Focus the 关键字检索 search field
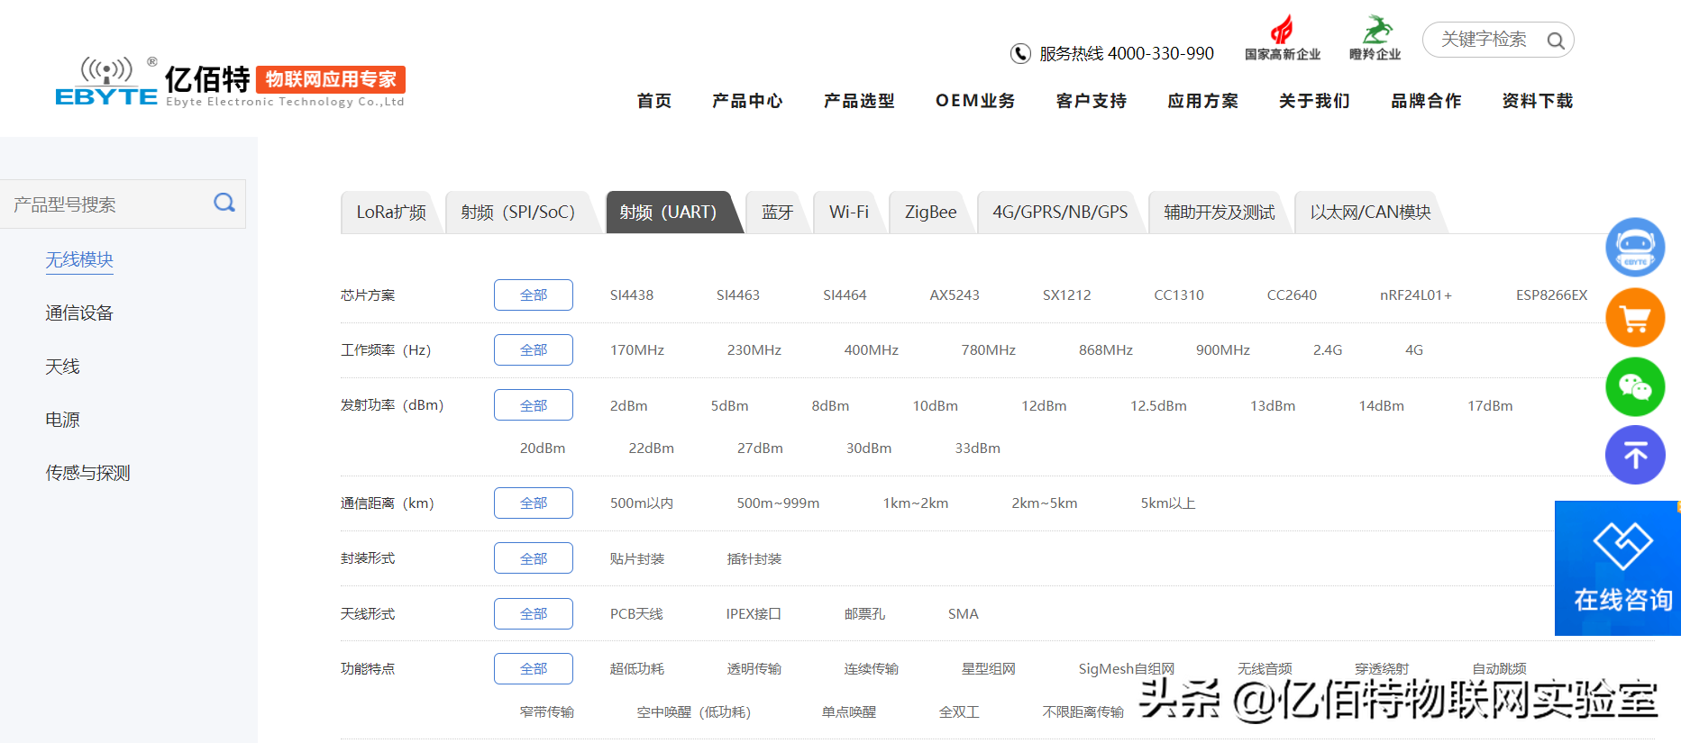 click(x=1498, y=40)
